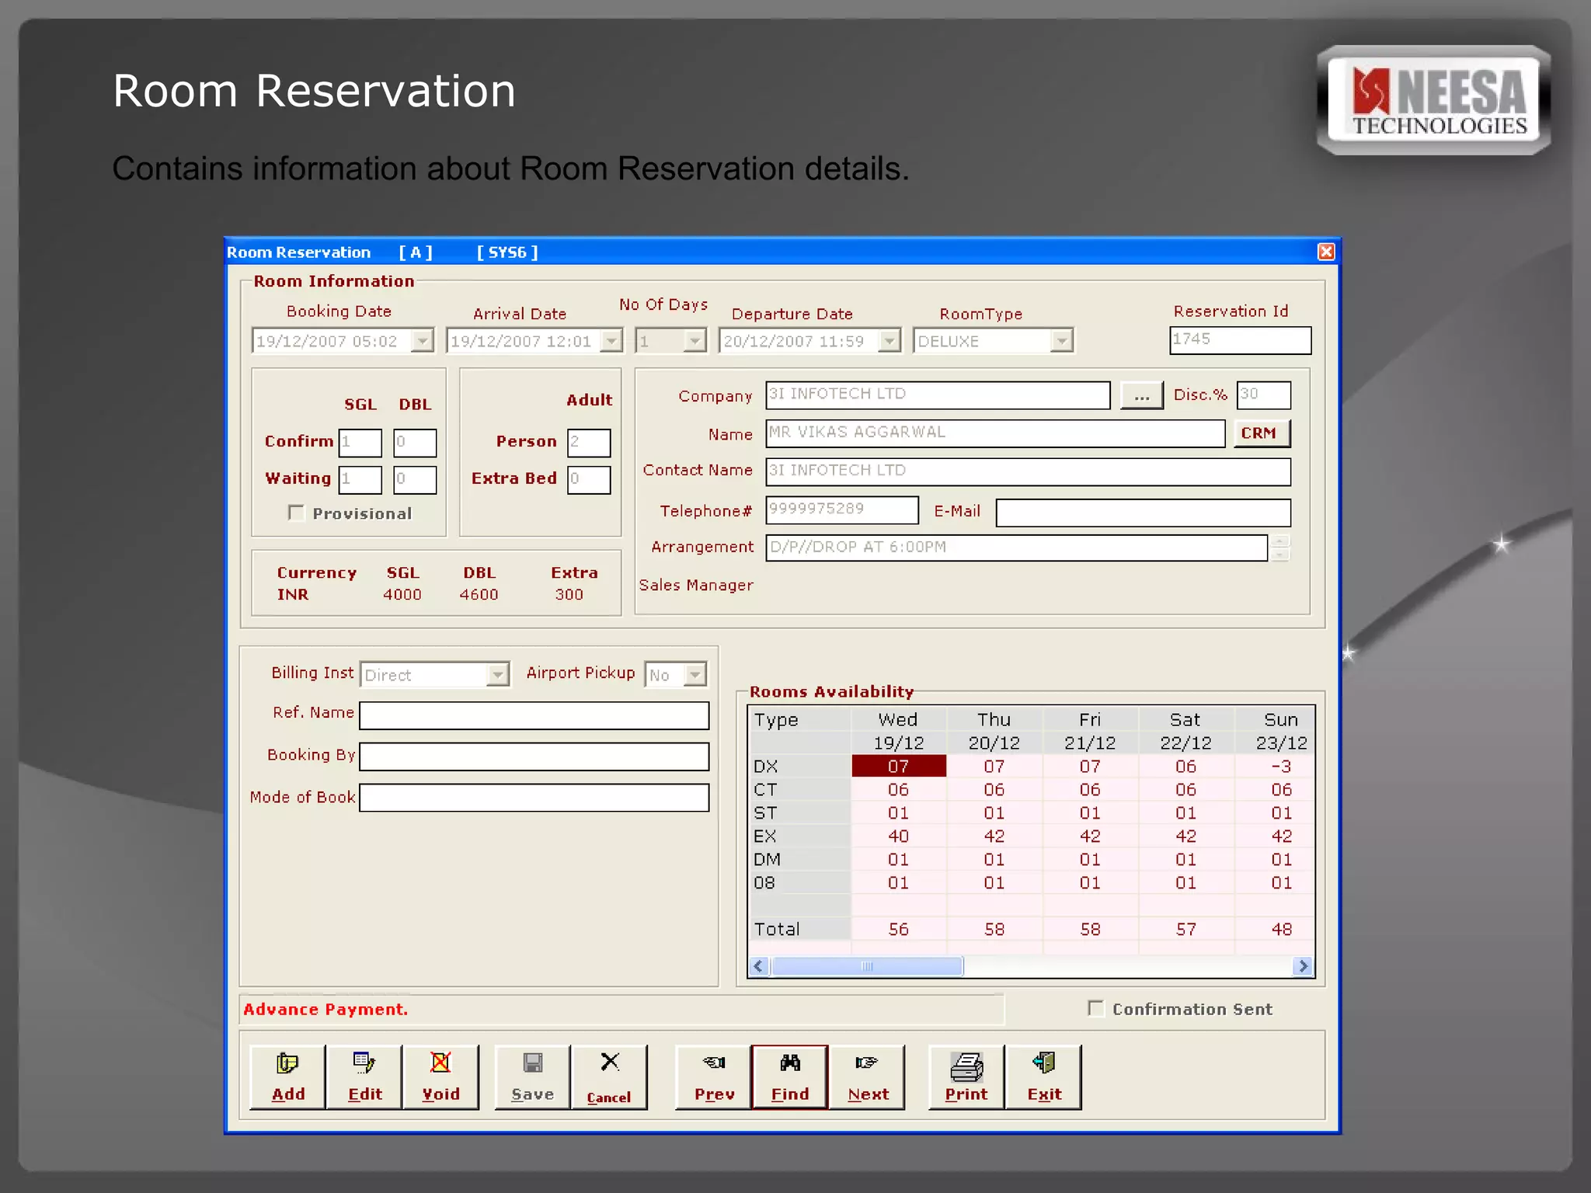Click the Booking By field
1591x1193 pixels.
click(534, 756)
